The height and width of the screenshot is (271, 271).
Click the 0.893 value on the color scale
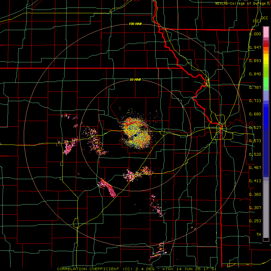point(255,61)
